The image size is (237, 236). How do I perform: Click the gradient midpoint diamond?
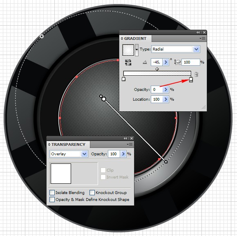click(x=157, y=69)
